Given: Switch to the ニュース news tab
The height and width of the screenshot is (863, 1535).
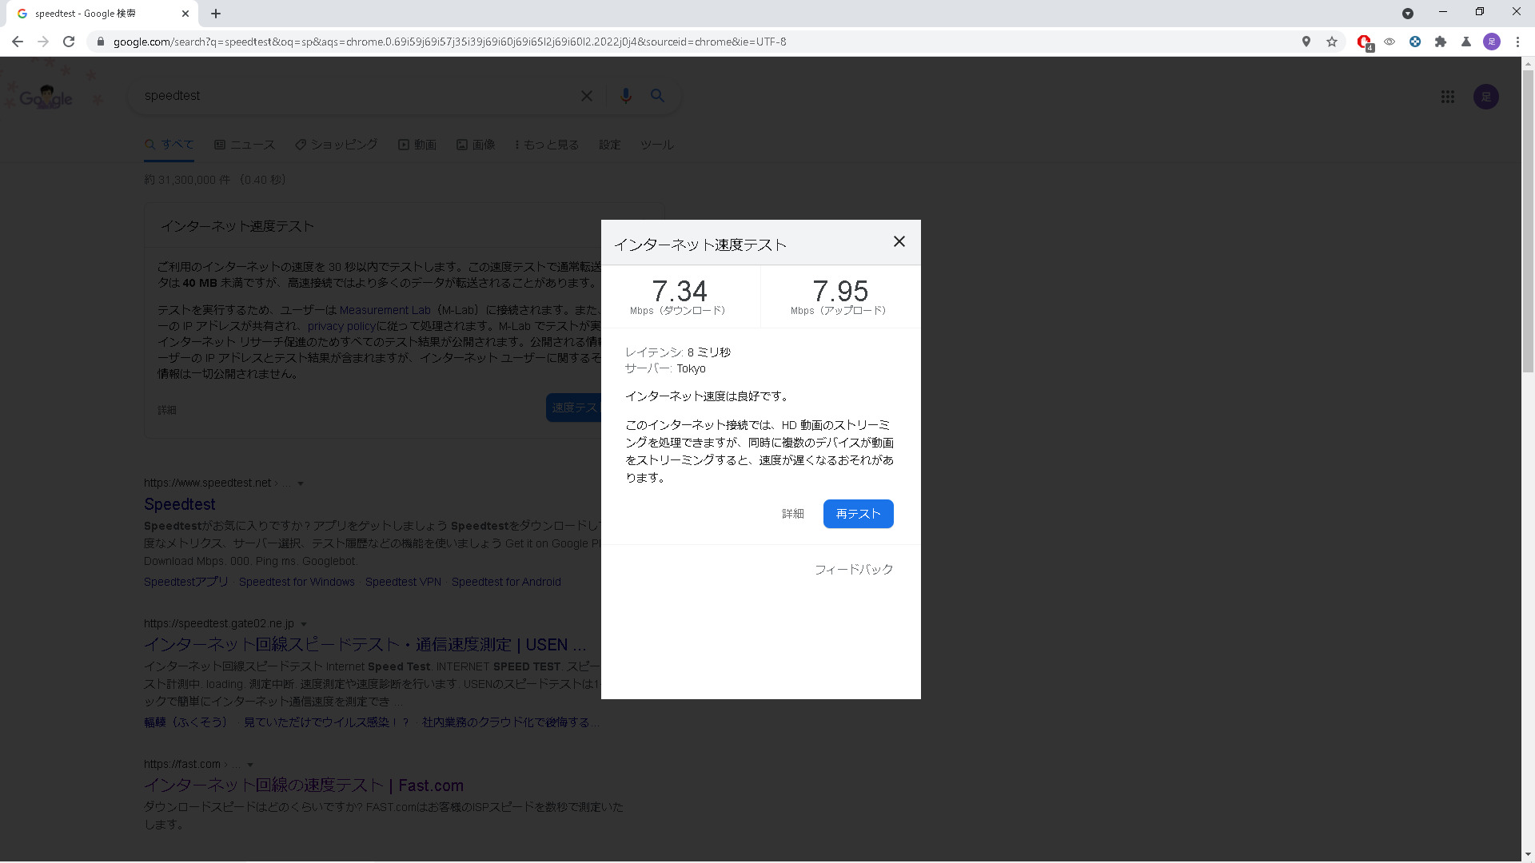Looking at the screenshot, I should pos(245,145).
